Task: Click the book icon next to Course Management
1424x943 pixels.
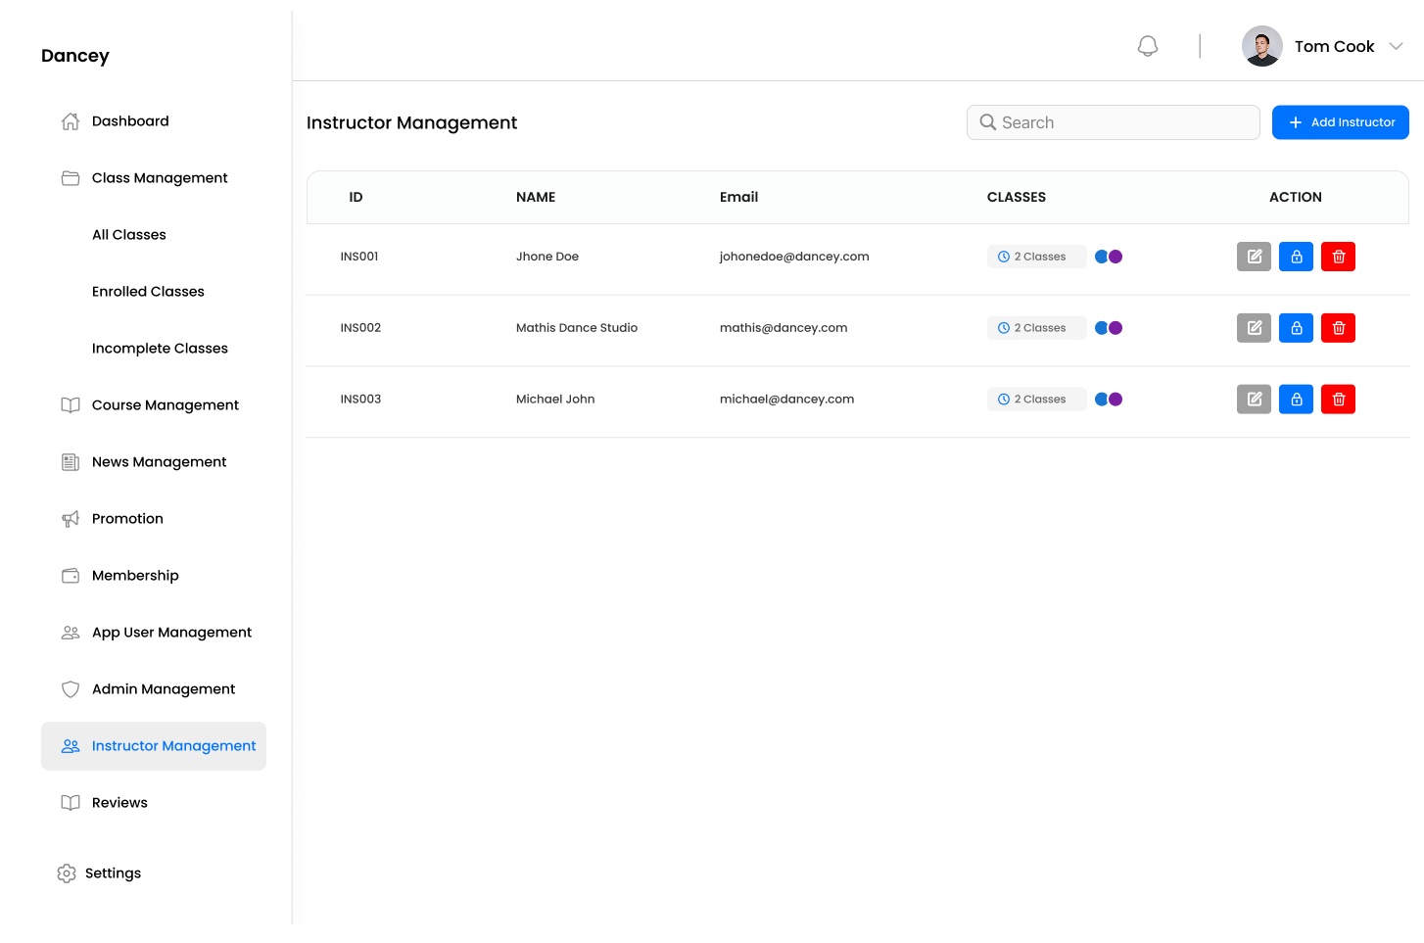Action: [70, 404]
